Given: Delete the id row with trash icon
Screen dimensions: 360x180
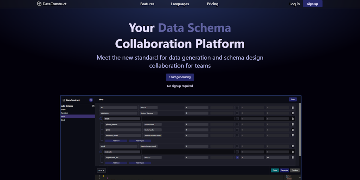Looking at the screenshot, I should tap(292, 108).
